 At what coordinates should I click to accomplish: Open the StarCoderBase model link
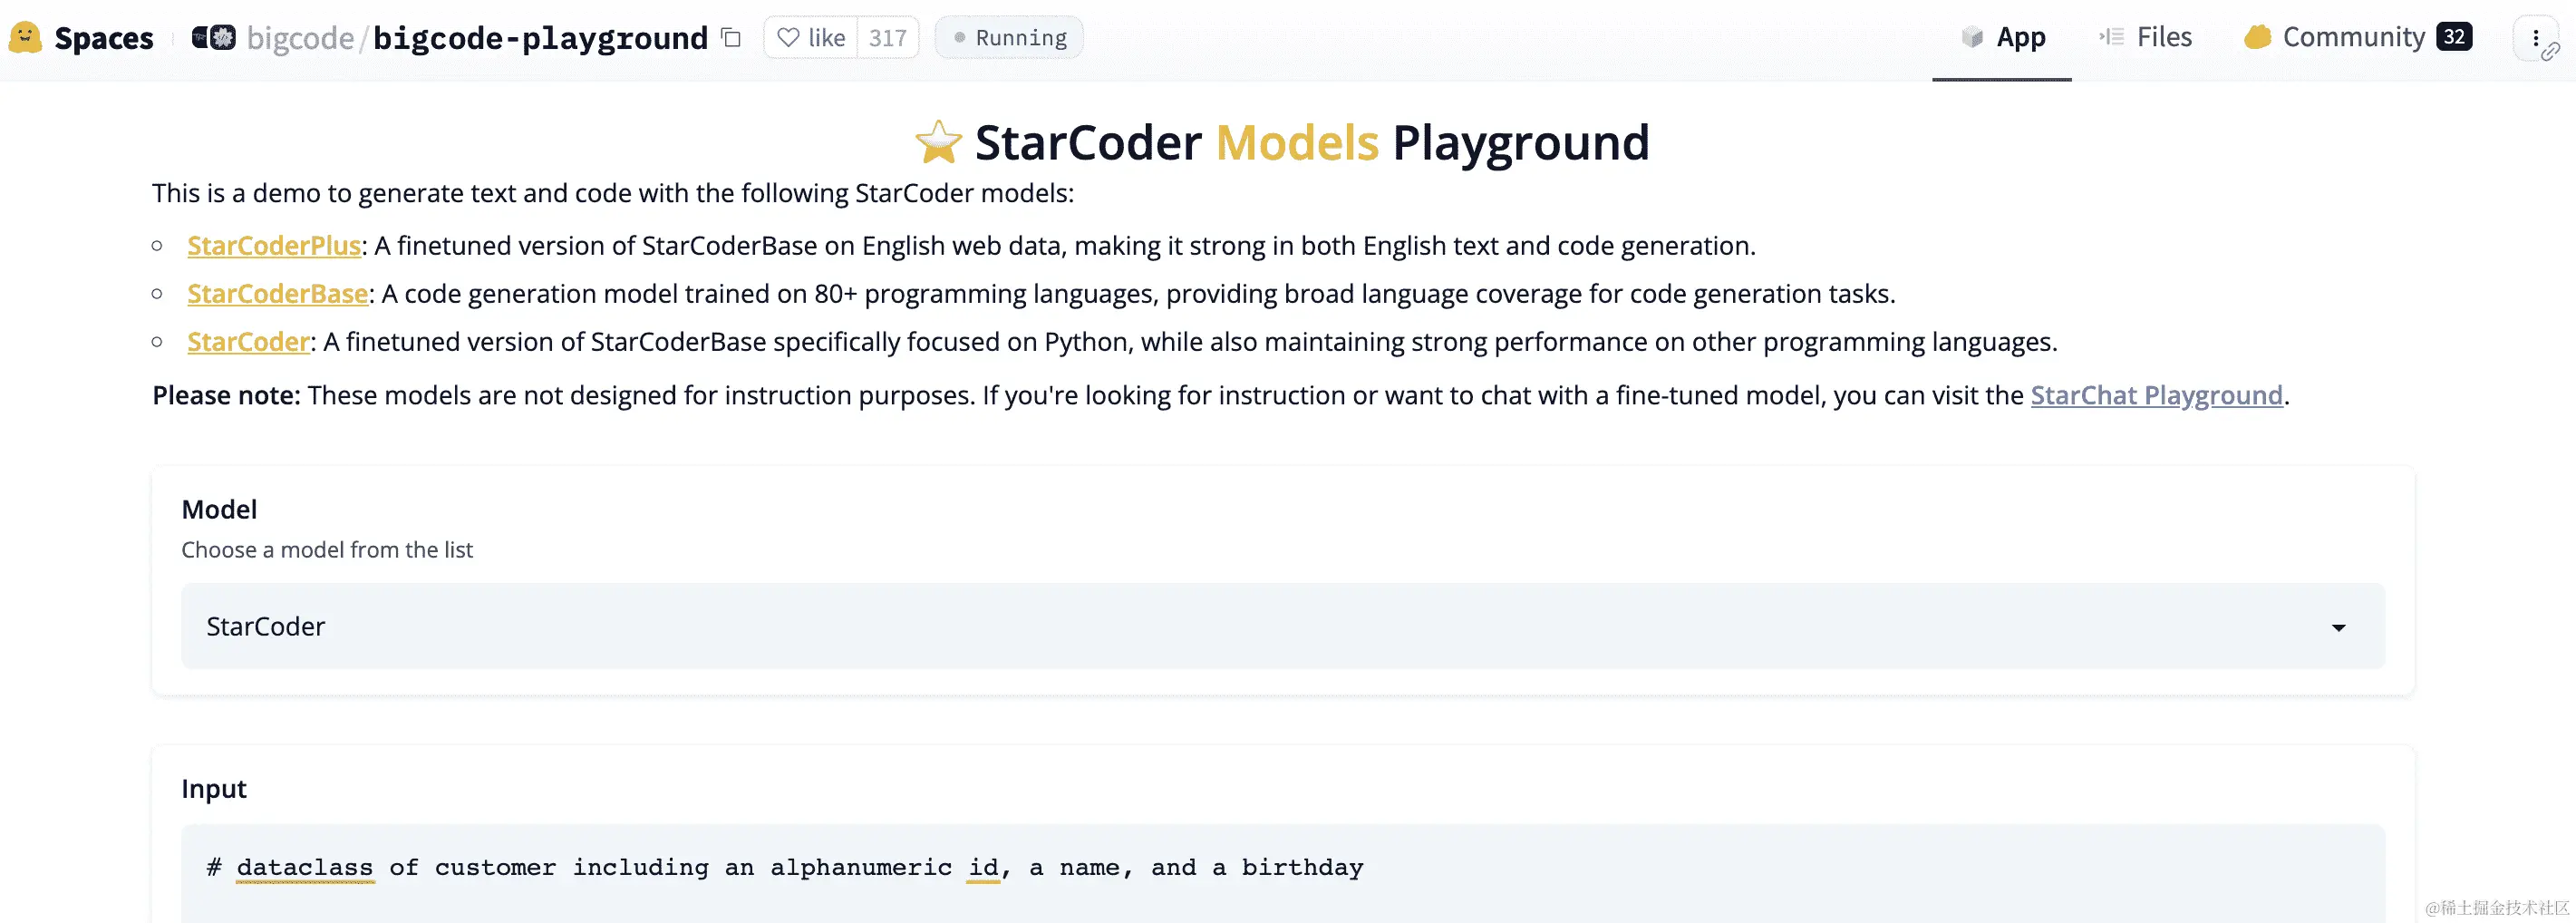(x=277, y=294)
